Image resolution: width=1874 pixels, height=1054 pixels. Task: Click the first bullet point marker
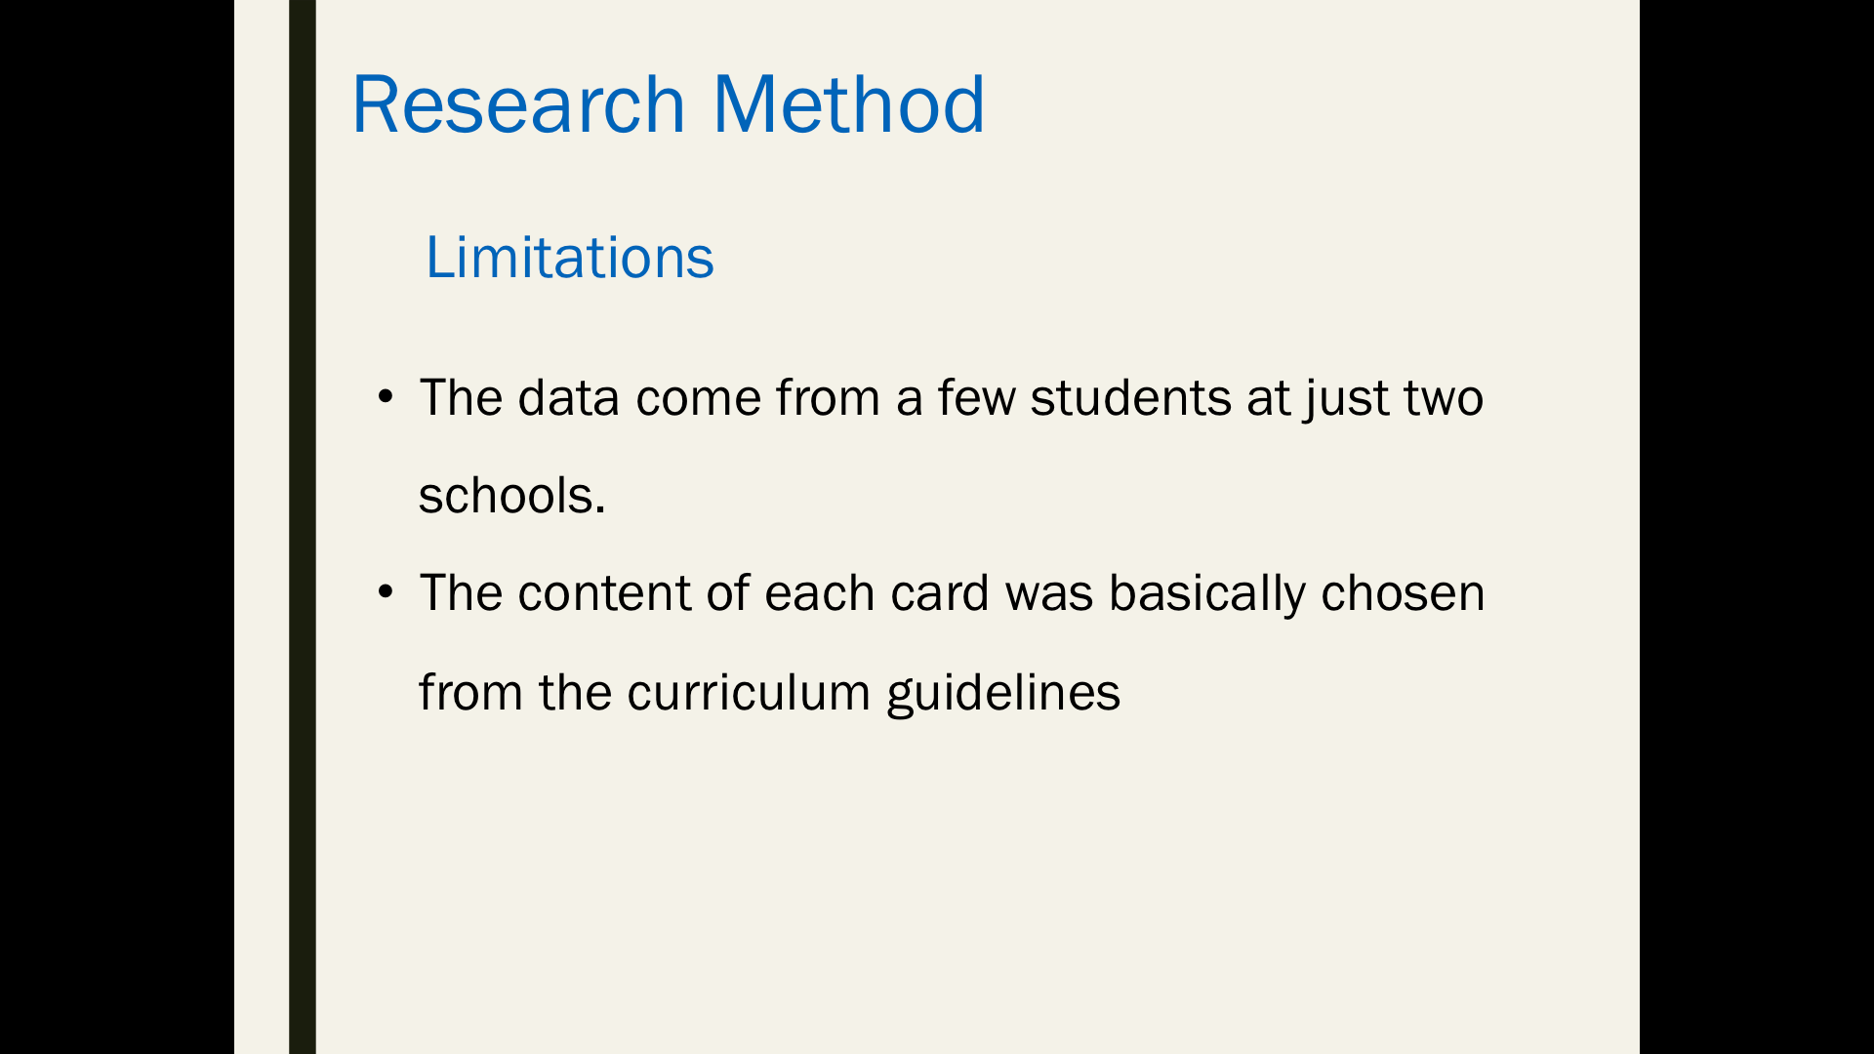386,397
